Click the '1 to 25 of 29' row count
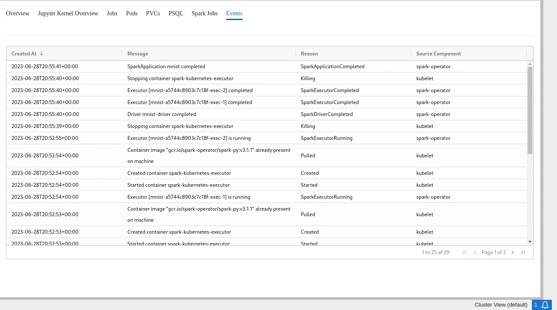557x310 pixels. pos(436,252)
